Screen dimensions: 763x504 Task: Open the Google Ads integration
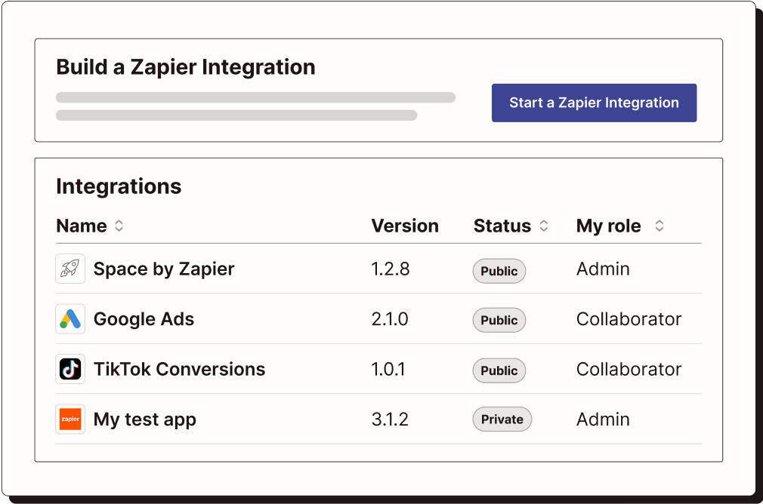(144, 319)
